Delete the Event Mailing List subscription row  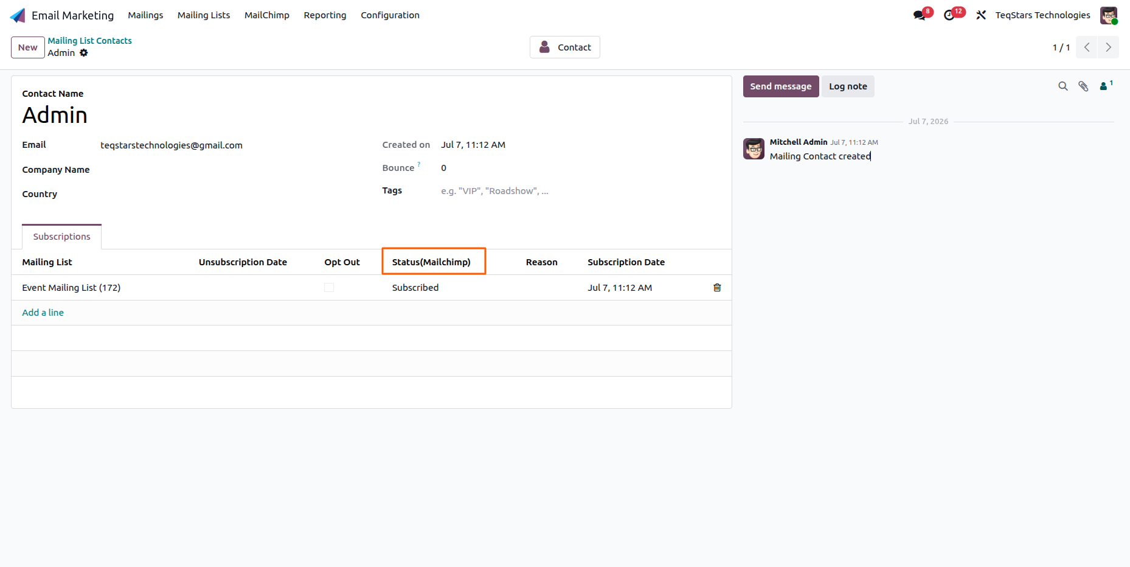(717, 288)
